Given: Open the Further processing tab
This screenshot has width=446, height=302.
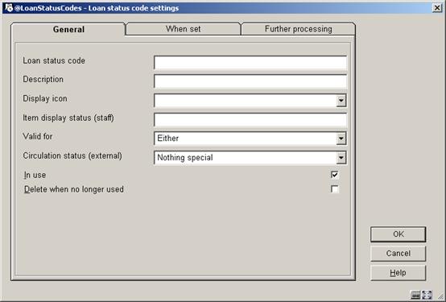Looking at the screenshot, I should [x=299, y=29].
